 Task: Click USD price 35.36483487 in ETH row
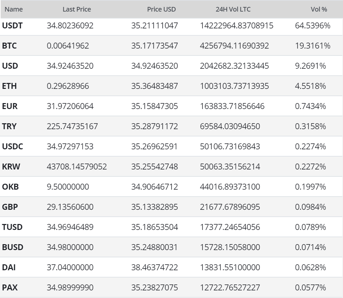click(x=154, y=86)
